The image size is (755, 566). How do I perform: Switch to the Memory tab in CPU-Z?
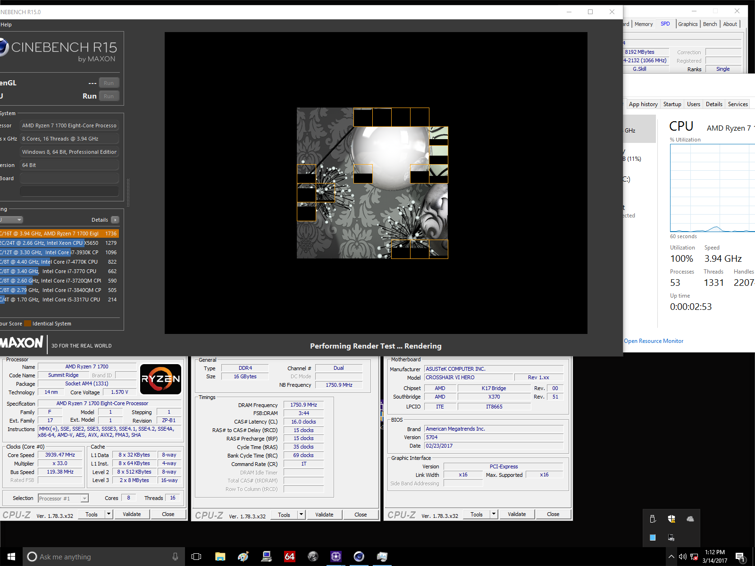pos(644,24)
